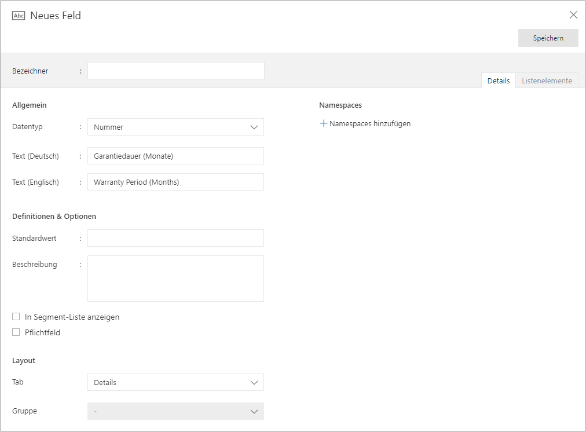Select the Text (Englisch) field with Warranty Period
Viewport: 586px width, 432px height.
(174, 182)
